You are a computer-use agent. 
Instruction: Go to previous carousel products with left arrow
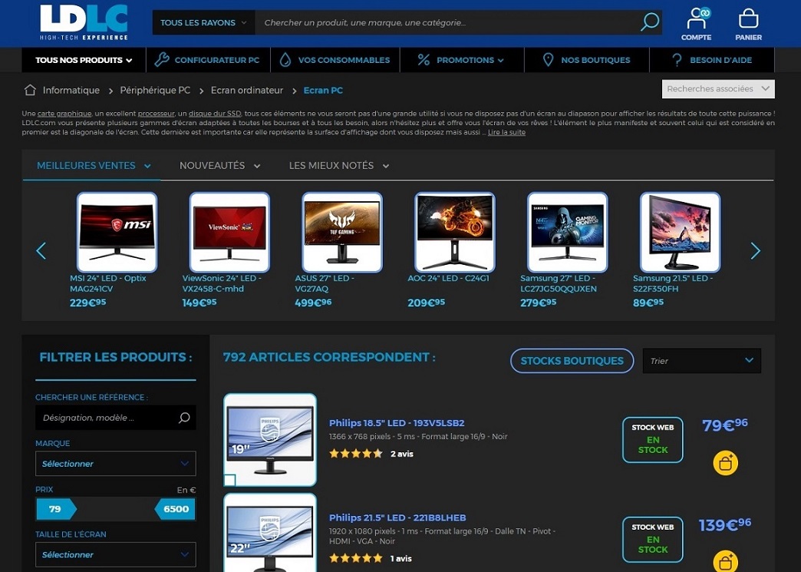[x=41, y=250]
